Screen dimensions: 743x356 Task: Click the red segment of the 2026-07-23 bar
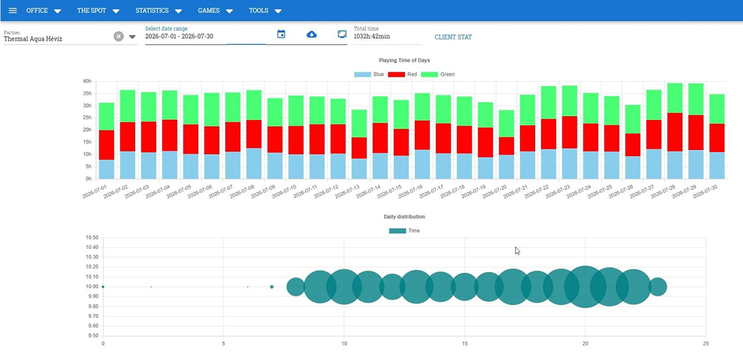[x=570, y=132]
